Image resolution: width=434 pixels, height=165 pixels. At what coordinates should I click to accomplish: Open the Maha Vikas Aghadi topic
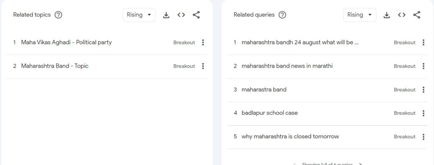67,43
